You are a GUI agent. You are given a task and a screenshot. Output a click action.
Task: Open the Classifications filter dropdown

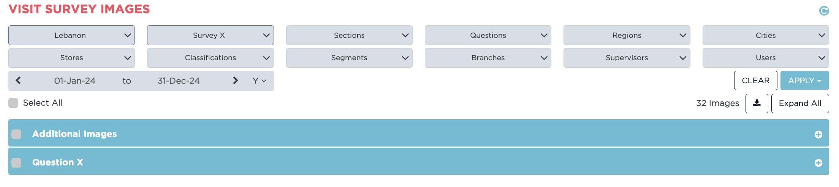click(x=210, y=58)
